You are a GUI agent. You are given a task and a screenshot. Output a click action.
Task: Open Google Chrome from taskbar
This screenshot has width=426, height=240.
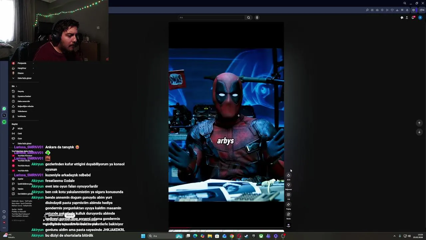[232, 236]
